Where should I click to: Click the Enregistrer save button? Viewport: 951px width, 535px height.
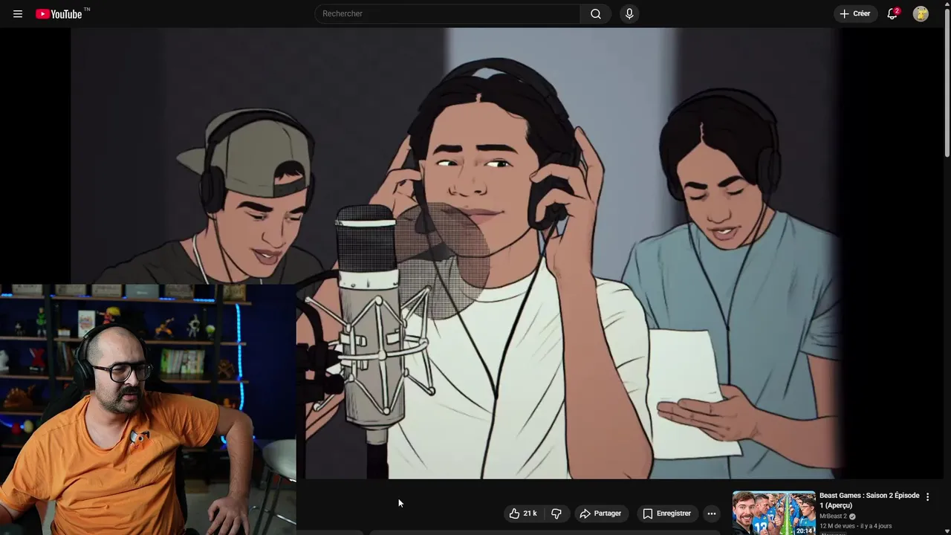pyautogui.click(x=667, y=513)
